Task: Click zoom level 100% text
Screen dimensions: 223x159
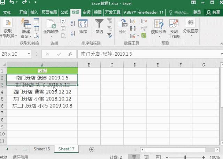Action: (215, 157)
